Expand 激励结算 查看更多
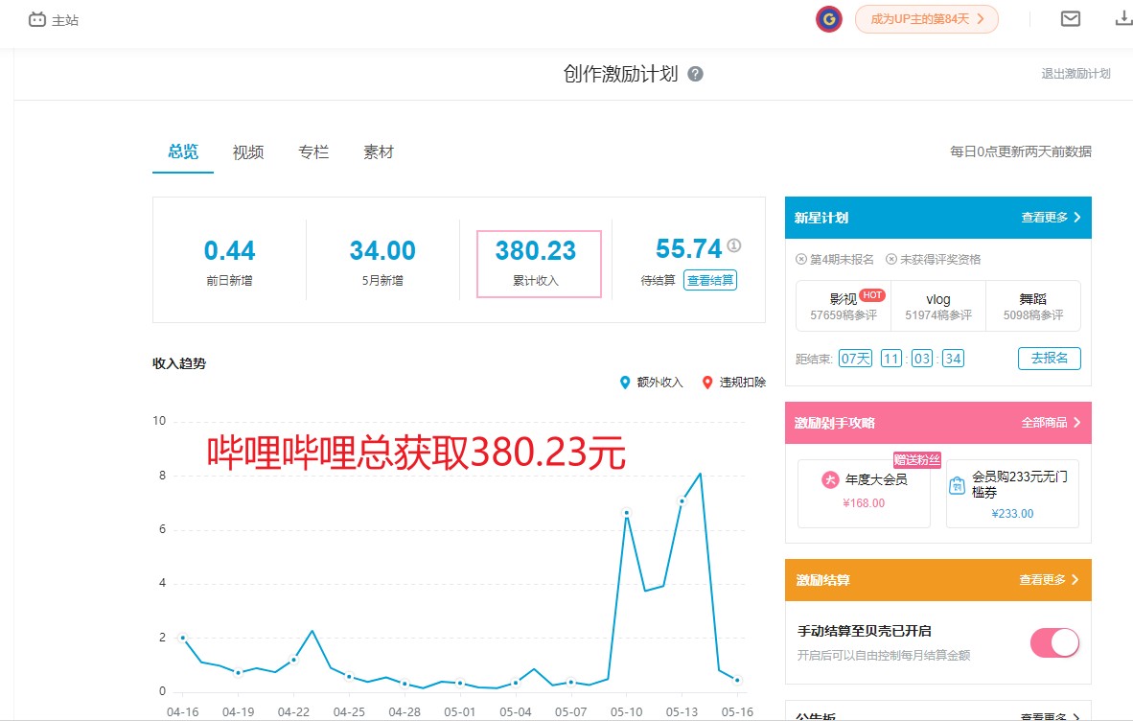 click(x=1049, y=579)
